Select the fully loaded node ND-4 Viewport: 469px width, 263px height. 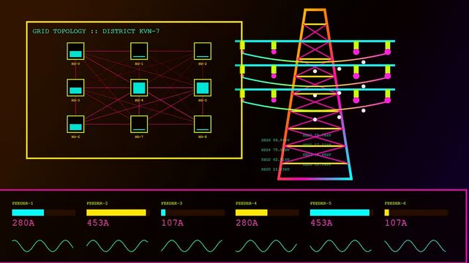139,88
